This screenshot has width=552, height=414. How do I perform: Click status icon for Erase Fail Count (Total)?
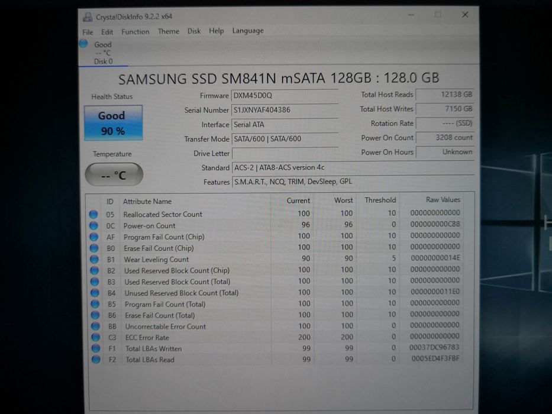click(x=95, y=315)
